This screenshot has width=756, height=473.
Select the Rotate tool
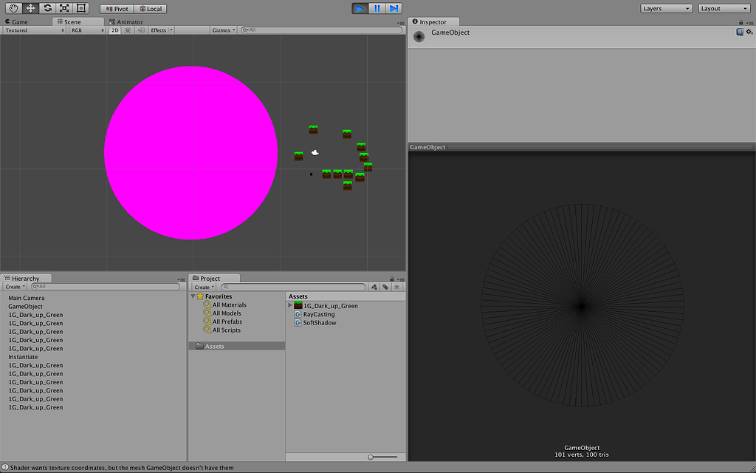[47, 8]
